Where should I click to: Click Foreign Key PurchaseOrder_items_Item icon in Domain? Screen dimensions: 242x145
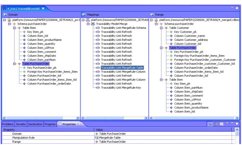tap(24, 72)
